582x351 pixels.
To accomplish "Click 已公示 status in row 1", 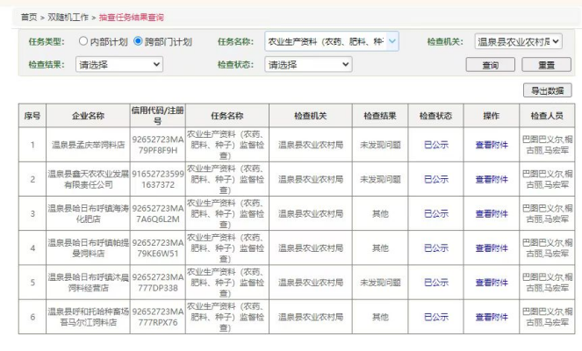I will pos(436,144).
